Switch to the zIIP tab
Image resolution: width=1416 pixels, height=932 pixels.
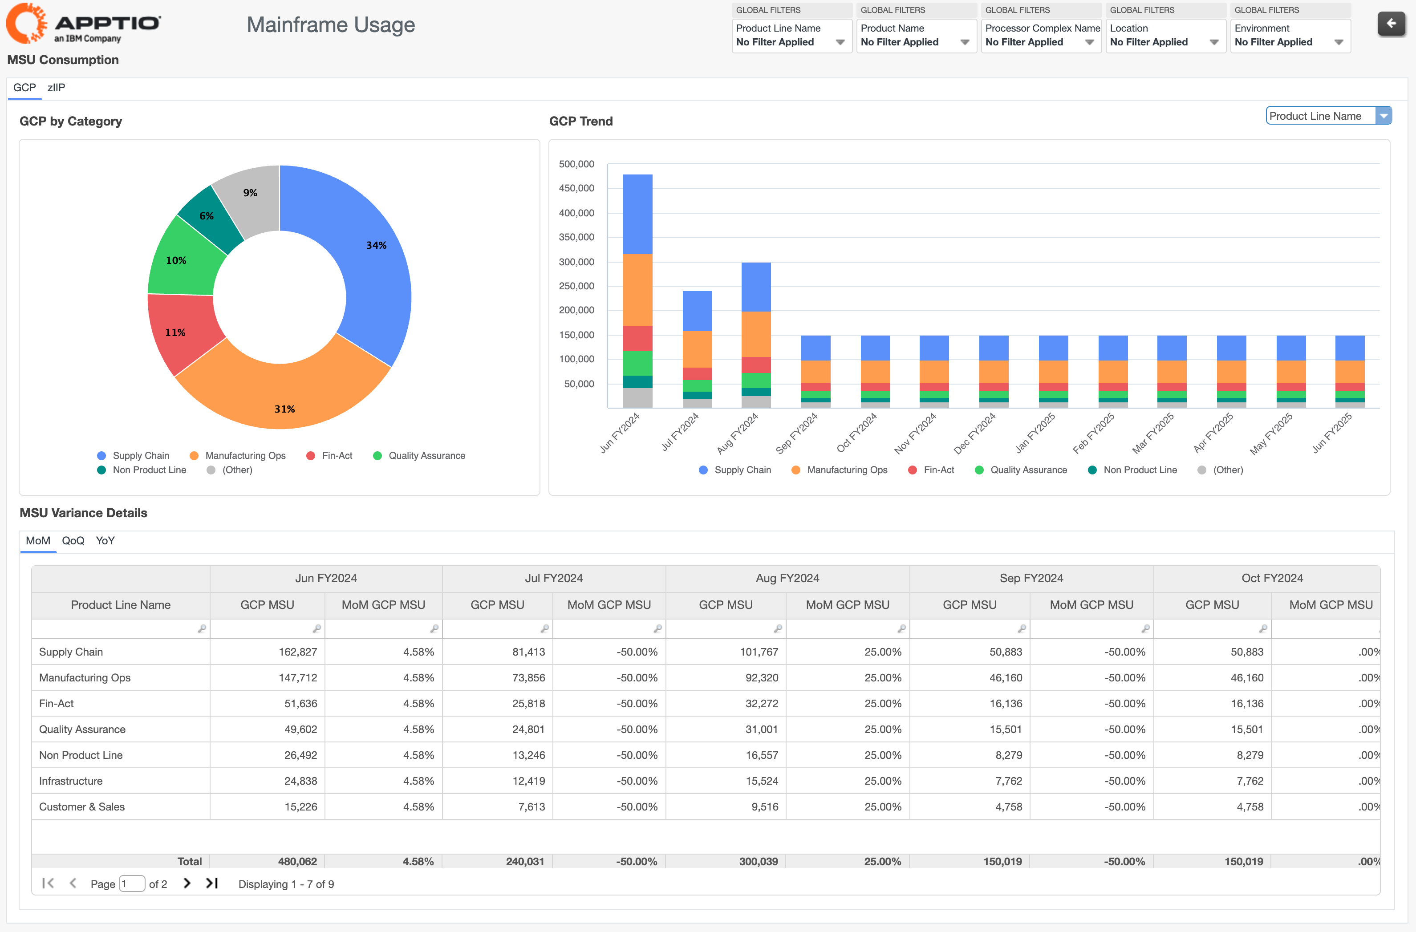pyautogui.click(x=56, y=87)
